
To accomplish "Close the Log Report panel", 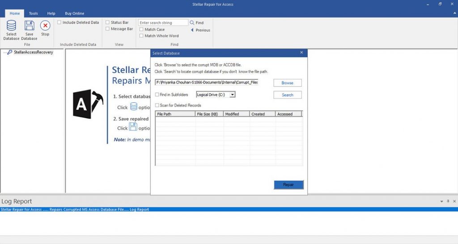I will tap(454, 201).
